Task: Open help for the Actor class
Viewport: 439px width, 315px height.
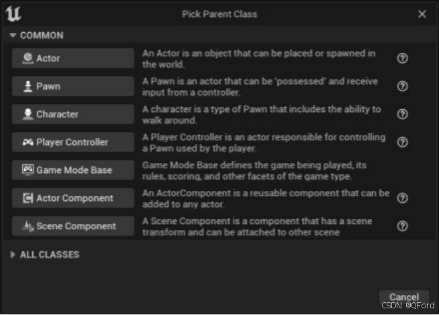Action: tap(403, 58)
